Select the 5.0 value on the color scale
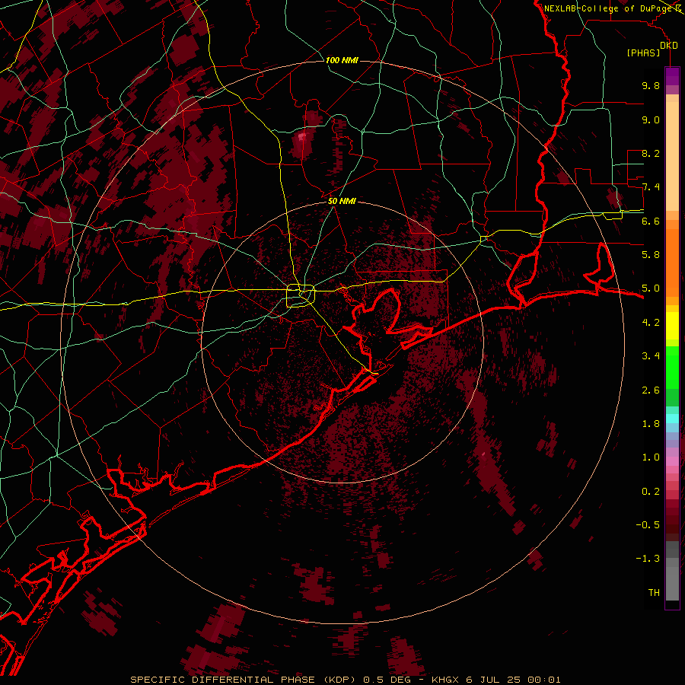The image size is (685, 685). pos(651,288)
